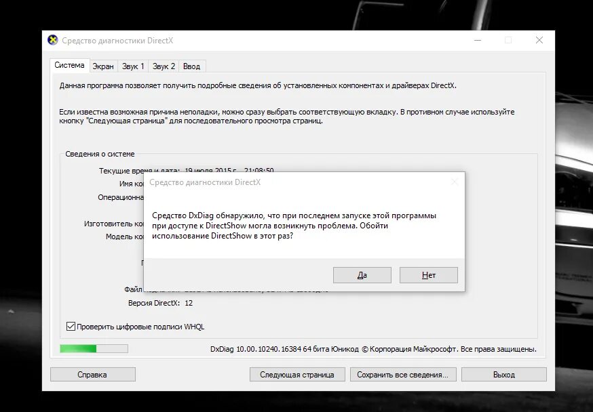Minimize the DirectX diagnostic window
The height and width of the screenshot is (412, 593).
click(x=478, y=40)
